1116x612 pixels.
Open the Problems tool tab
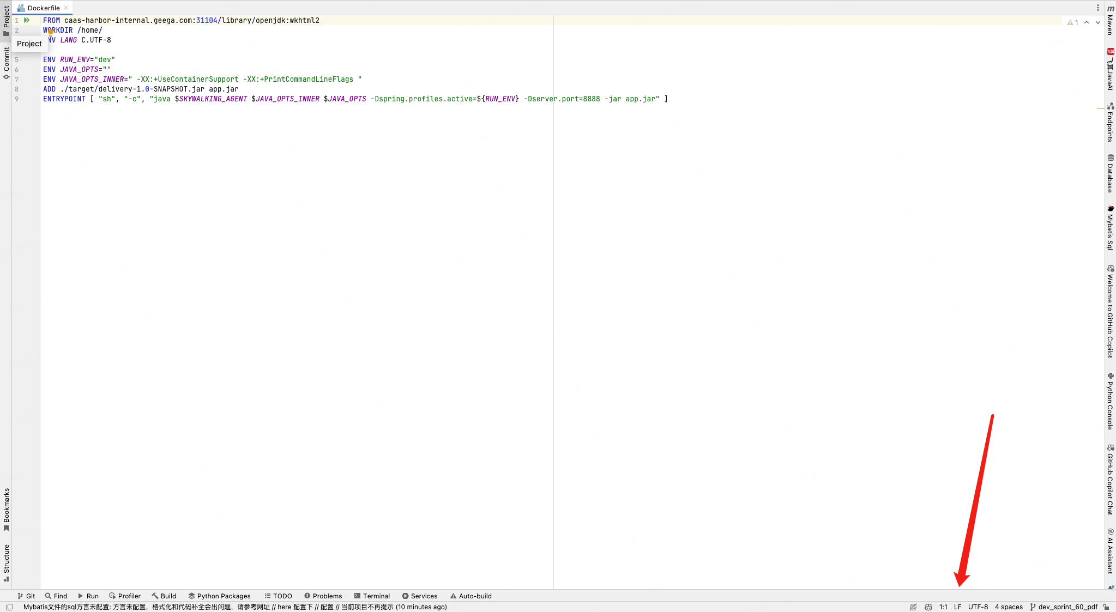point(323,596)
